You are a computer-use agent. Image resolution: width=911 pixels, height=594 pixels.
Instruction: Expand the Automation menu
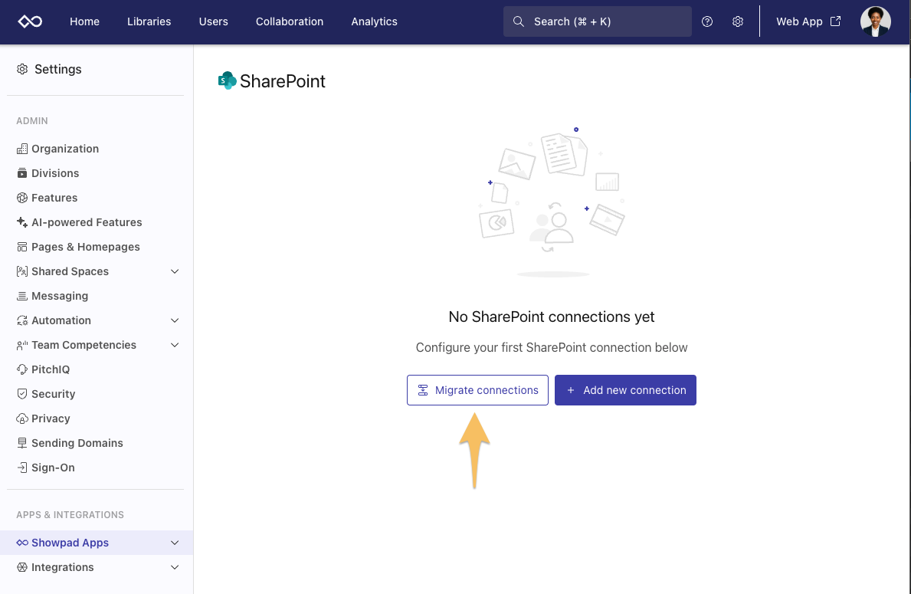tap(175, 320)
